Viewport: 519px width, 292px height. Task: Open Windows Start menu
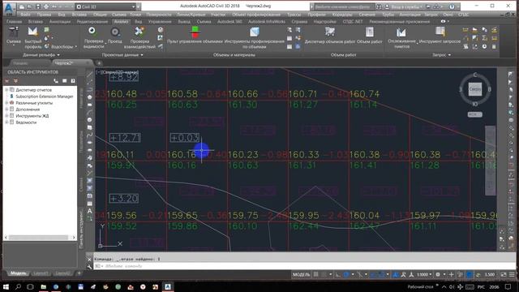pyautogui.click(x=6, y=286)
